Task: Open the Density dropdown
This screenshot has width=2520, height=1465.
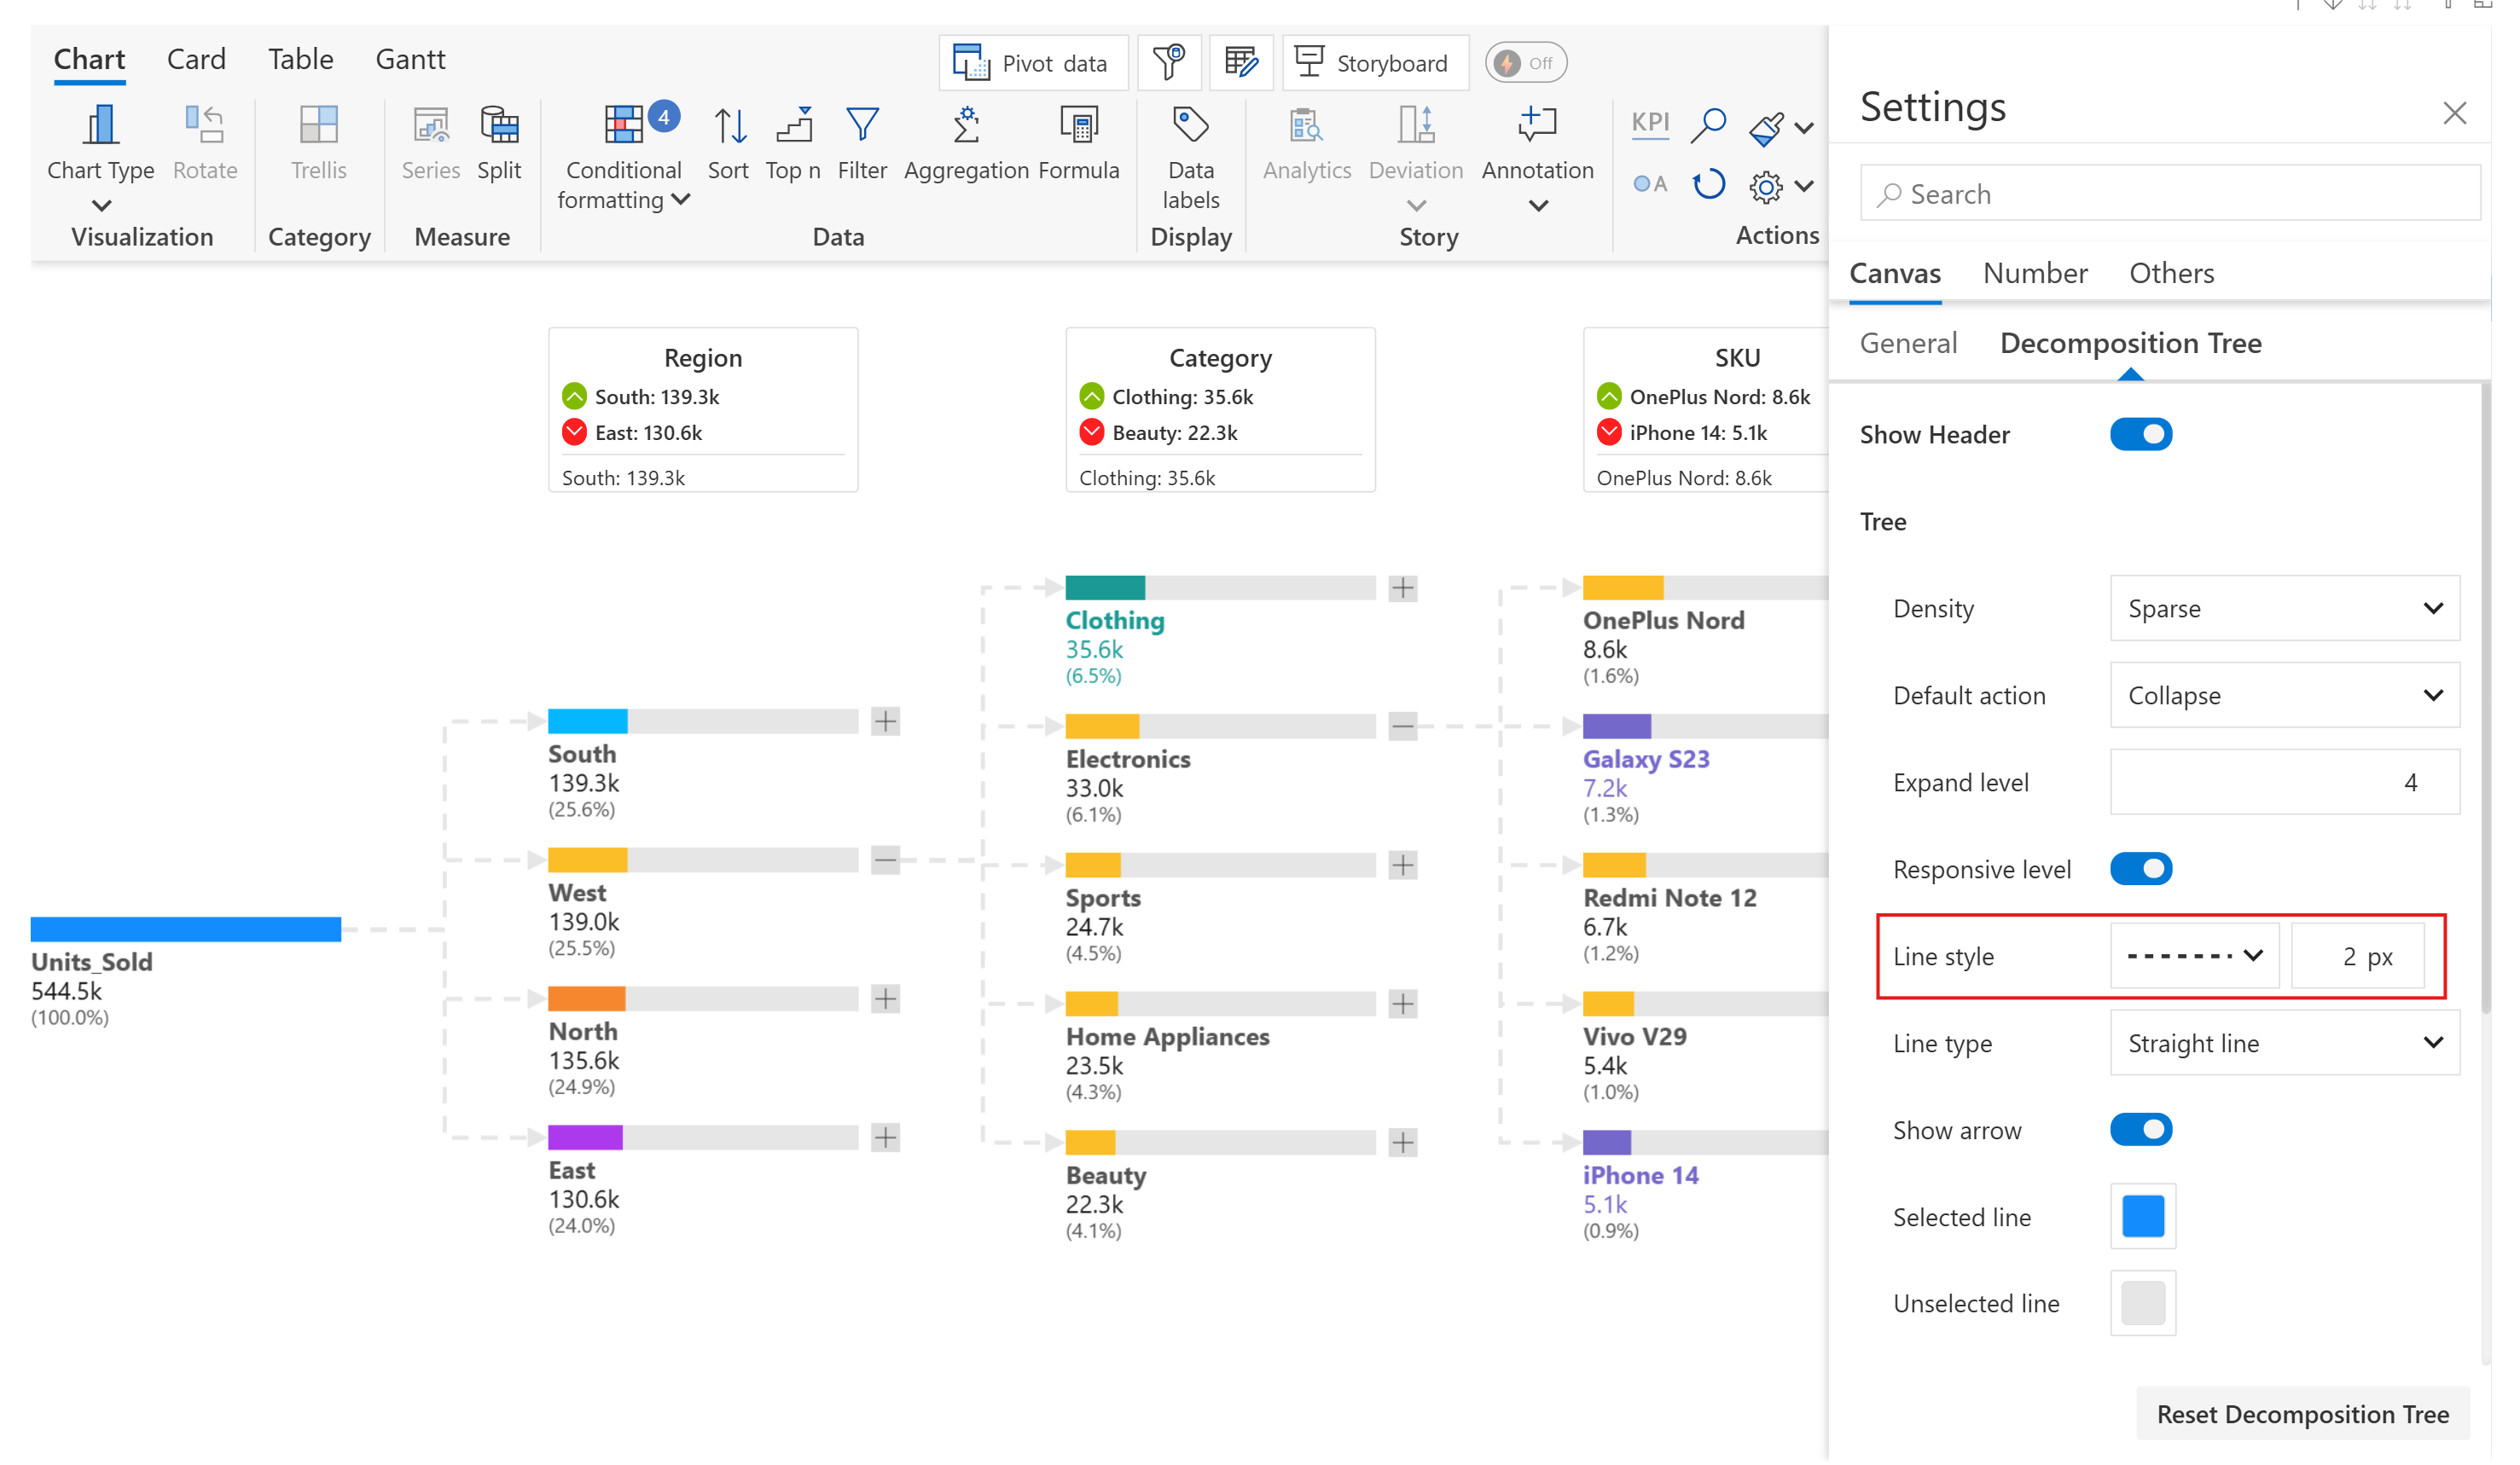Action: click(2284, 609)
